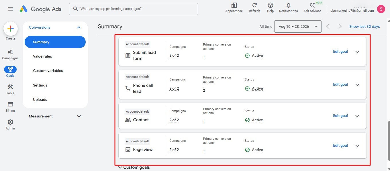Edit goal for Contact
Viewport: 390px width, 171px height.
pos(340,116)
